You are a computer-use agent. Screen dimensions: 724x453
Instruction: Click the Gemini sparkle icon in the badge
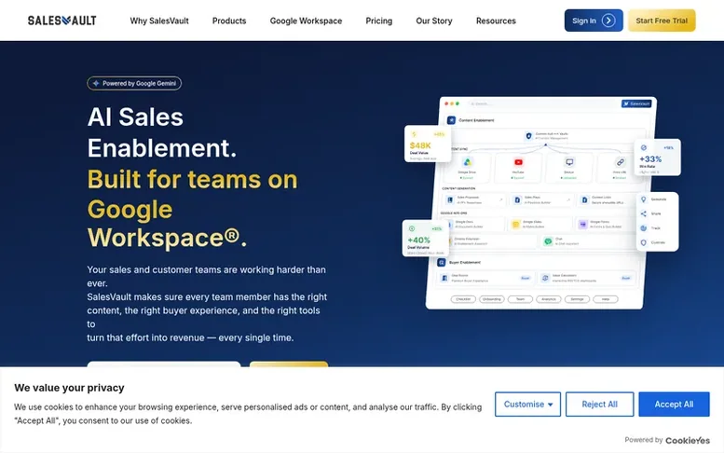coord(96,83)
